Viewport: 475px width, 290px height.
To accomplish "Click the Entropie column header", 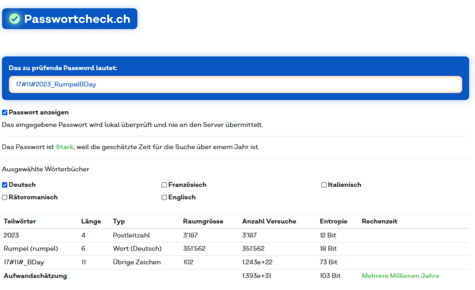I will pyautogui.click(x=333, y=221).
